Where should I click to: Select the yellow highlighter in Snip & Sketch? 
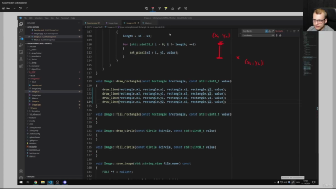pyautogui.click(x=166, y=8)
